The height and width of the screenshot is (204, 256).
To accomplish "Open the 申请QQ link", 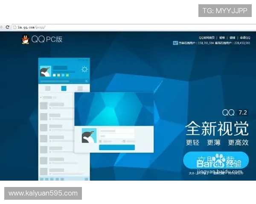I will point(245,38).
